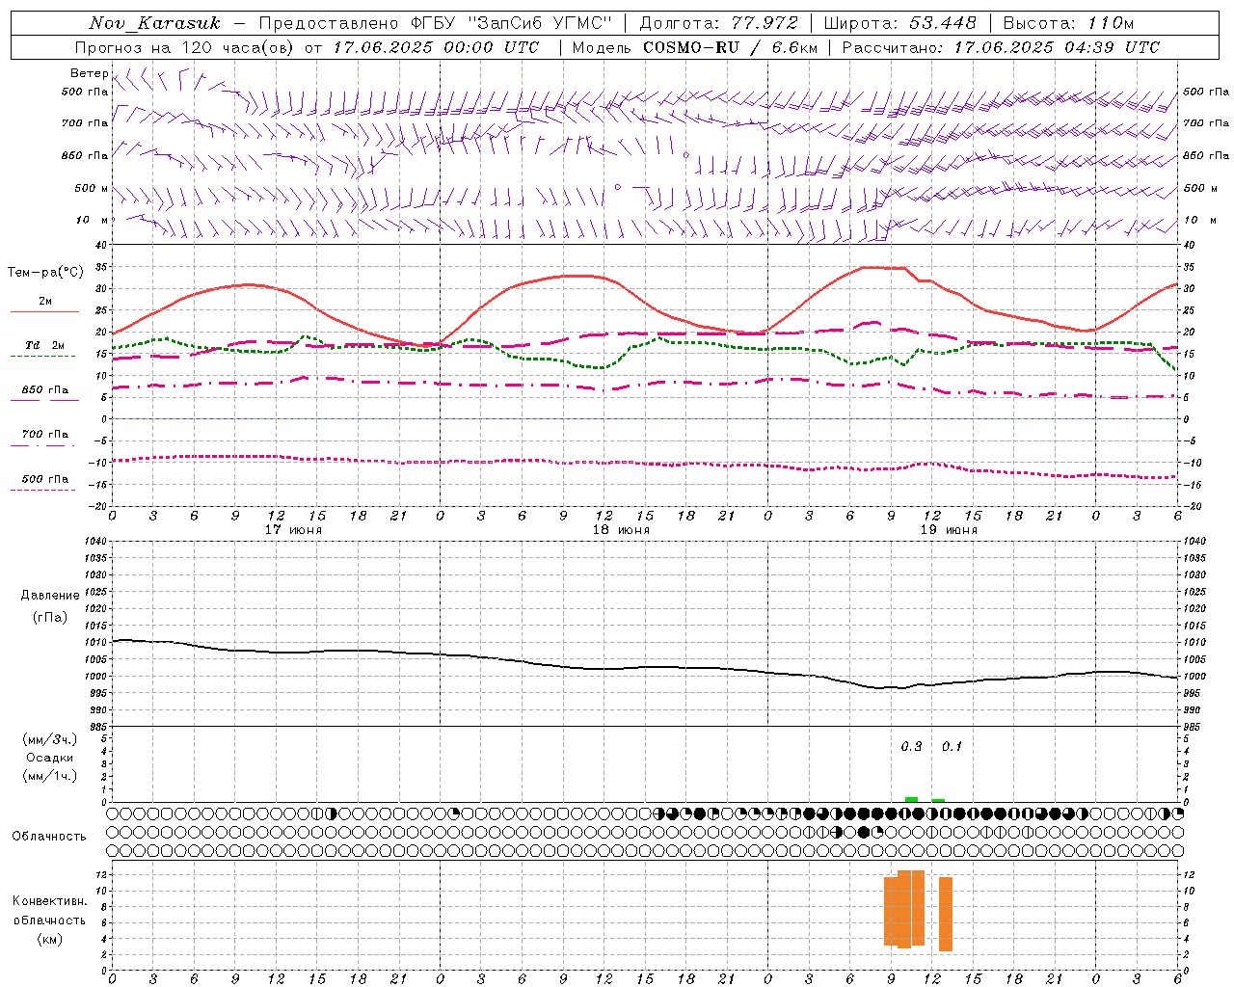Click the 'Широта: 53.448' latitude value
Image resolution: width=1234 pixels, height=987 pixels.
900,23
